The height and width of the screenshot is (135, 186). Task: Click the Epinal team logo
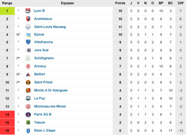(28, 35)
